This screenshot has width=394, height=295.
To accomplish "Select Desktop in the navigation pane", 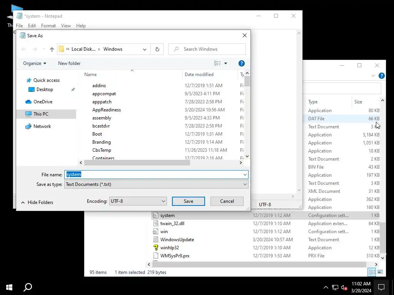I will tap(45, 89).
